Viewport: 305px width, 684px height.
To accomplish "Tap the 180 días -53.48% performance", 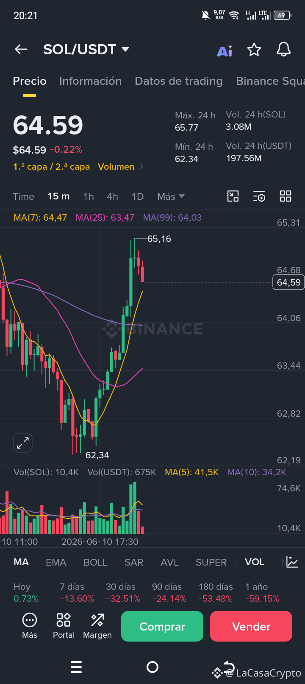I will click(x=216, y=593).
